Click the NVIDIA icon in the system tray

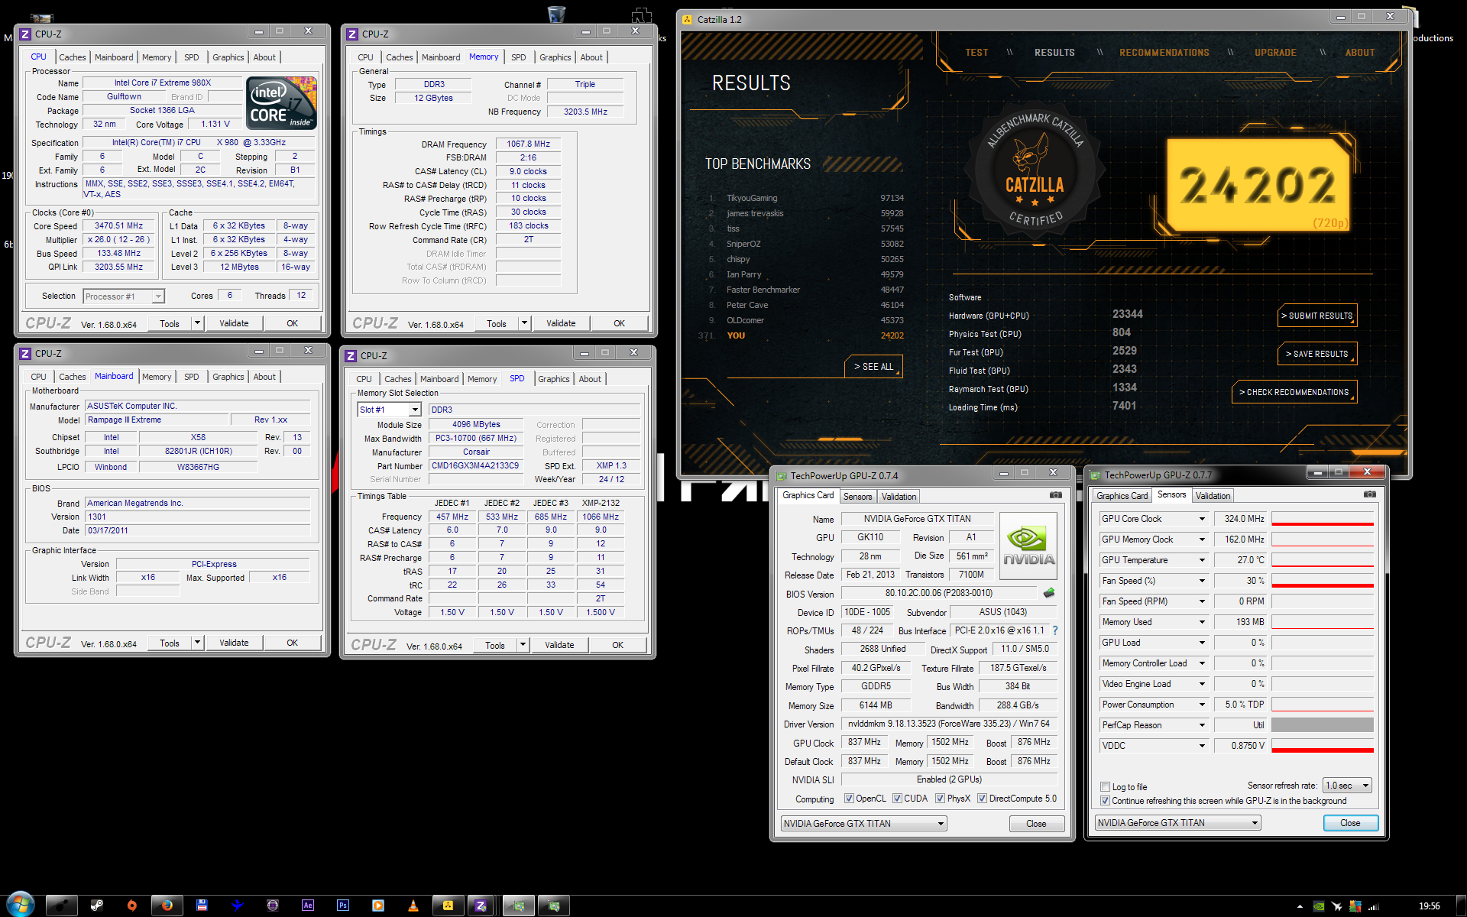tap(1319, 906)
